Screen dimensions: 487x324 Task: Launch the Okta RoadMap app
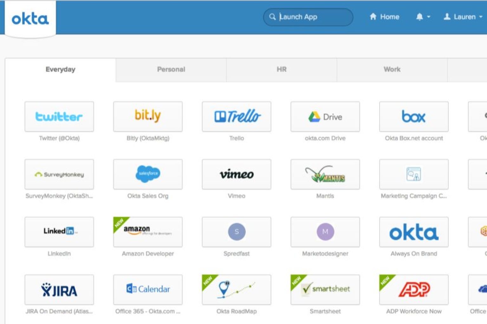236,290
